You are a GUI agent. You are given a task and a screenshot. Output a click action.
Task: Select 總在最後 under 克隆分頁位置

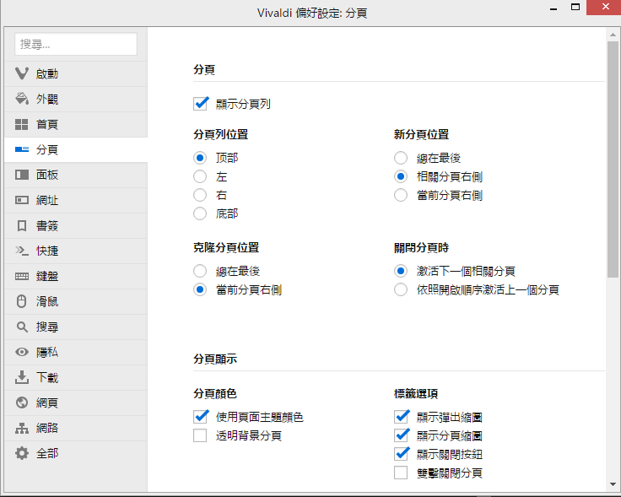(200, 271)
